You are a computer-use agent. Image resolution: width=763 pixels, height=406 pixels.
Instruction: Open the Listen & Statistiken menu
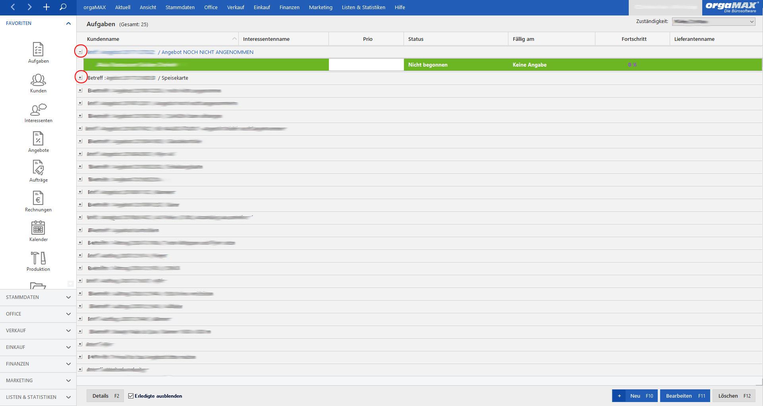click(x=363, y=7)
